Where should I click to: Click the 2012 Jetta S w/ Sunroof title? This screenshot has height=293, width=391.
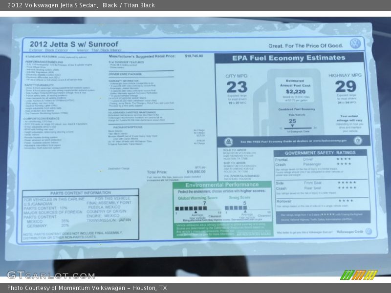coord(74,44)
